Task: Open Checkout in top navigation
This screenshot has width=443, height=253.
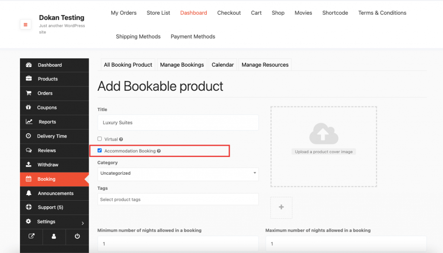Action: tap(229, 13)
